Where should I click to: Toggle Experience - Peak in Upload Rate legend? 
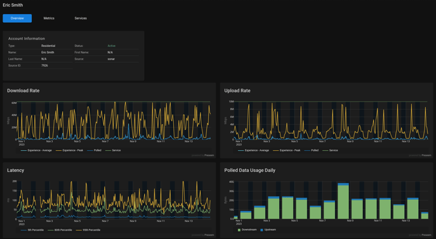tap(287, 150)
